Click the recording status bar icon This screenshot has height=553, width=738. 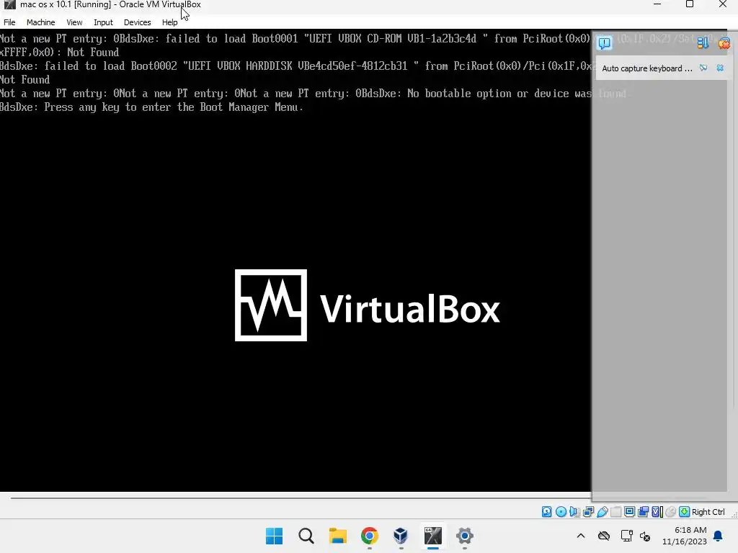[x=644, y=512]
